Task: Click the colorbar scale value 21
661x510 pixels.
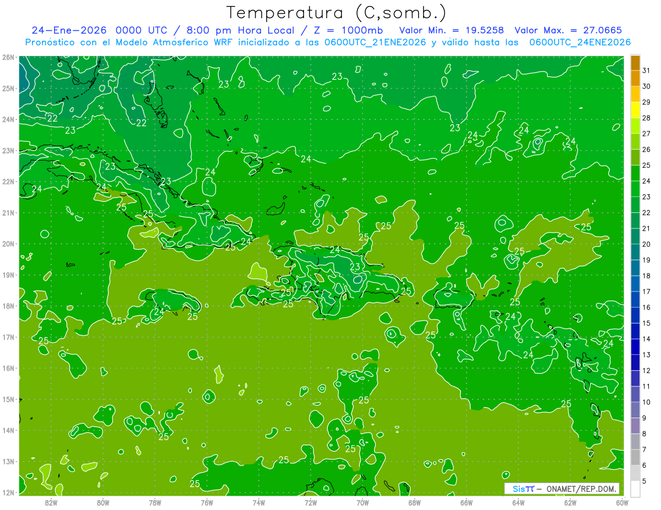Action: pos(646,228)
